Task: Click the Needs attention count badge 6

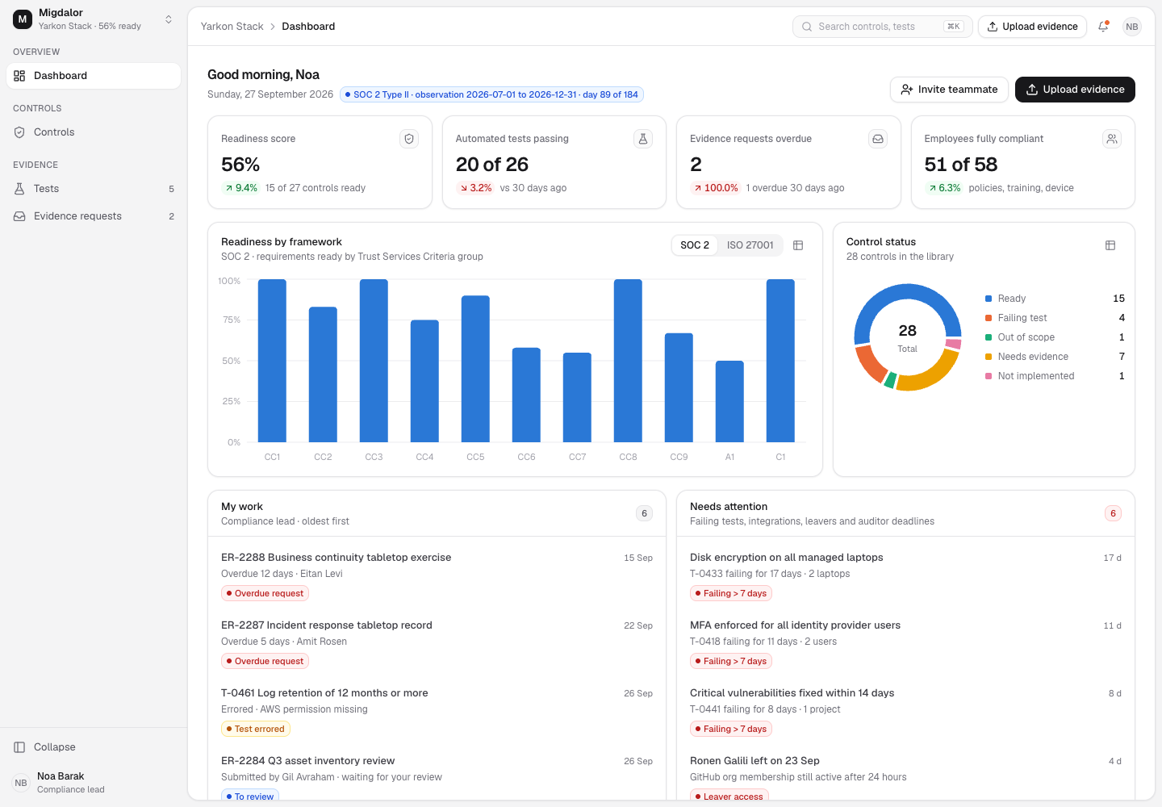Action: click(x=1113, y=513)
